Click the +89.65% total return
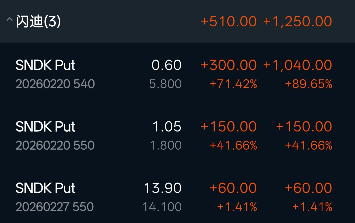355x223 pixels. 308,84
